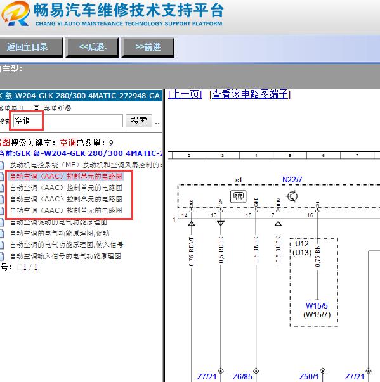Go forward with the >>前进 button
The height and width of the screenshot is (382, 380).
tap(148, 47)
